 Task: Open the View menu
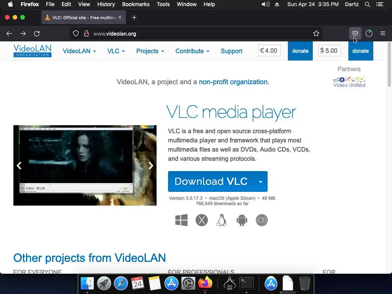pyautogui.click(x=84, y=4)
